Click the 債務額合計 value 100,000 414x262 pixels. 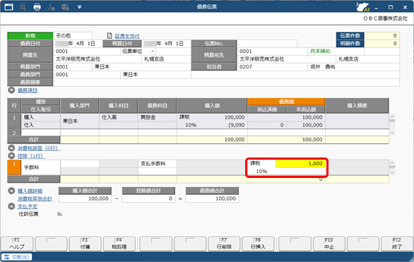(x=212, y=198)
